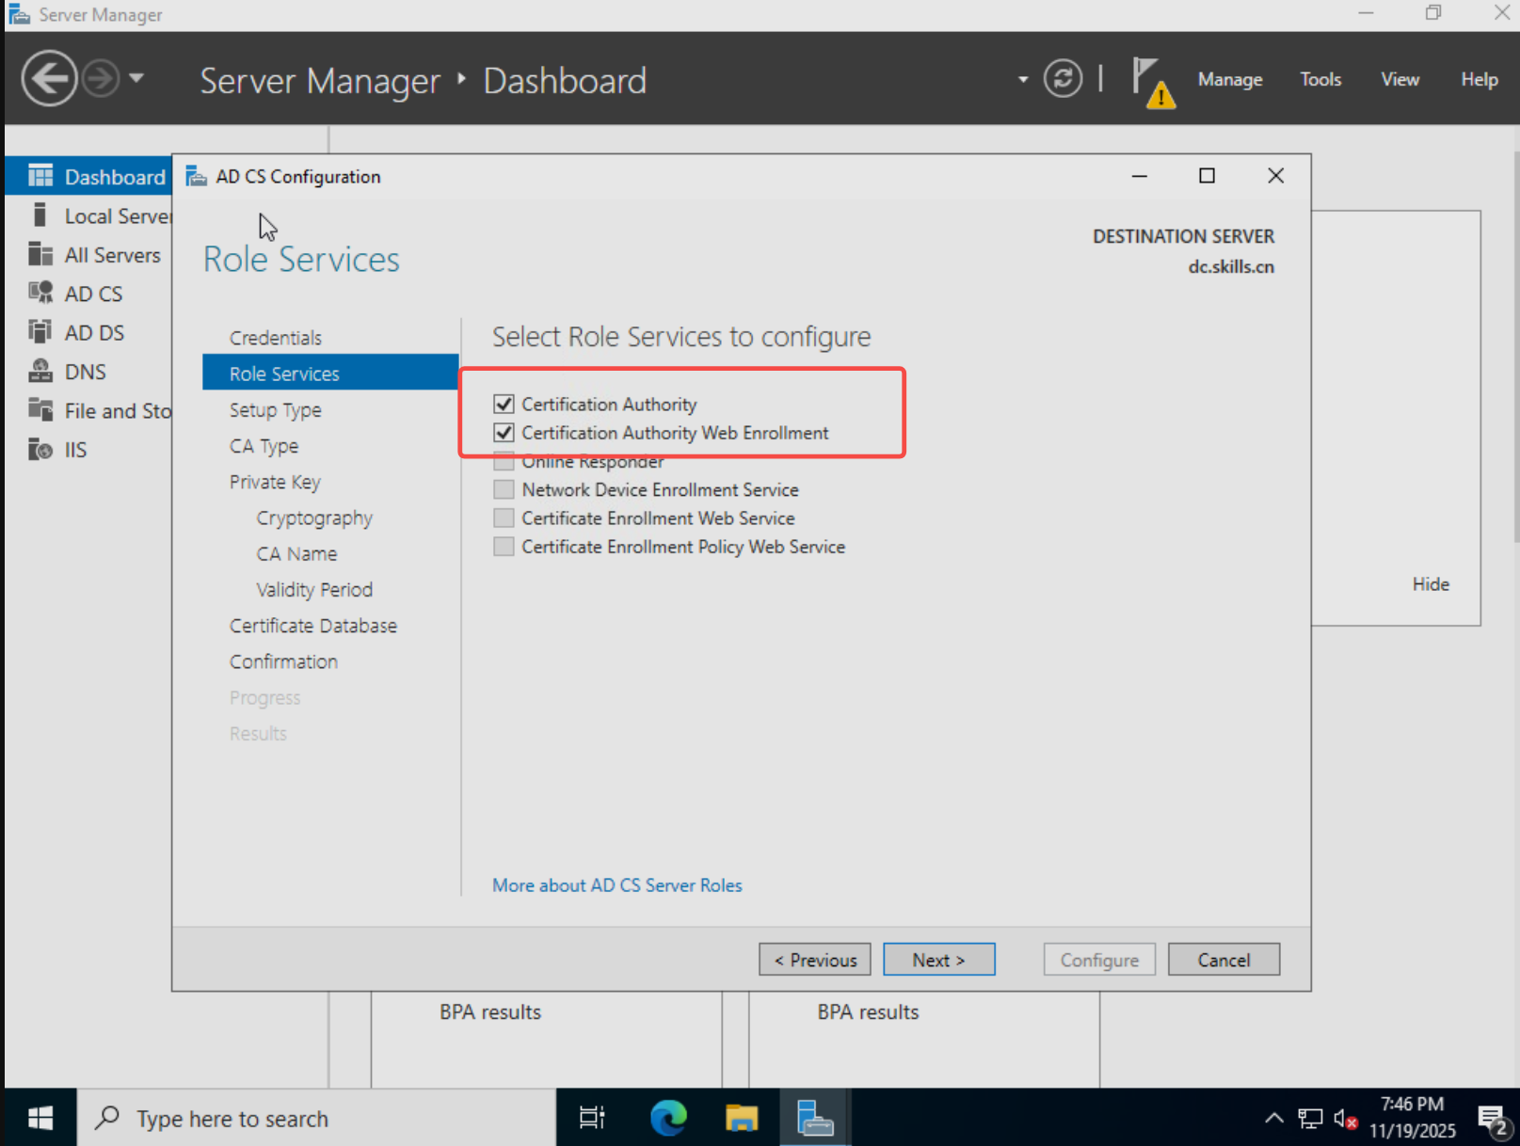Select Local Server in the sidebar

(x=89, y=216)
